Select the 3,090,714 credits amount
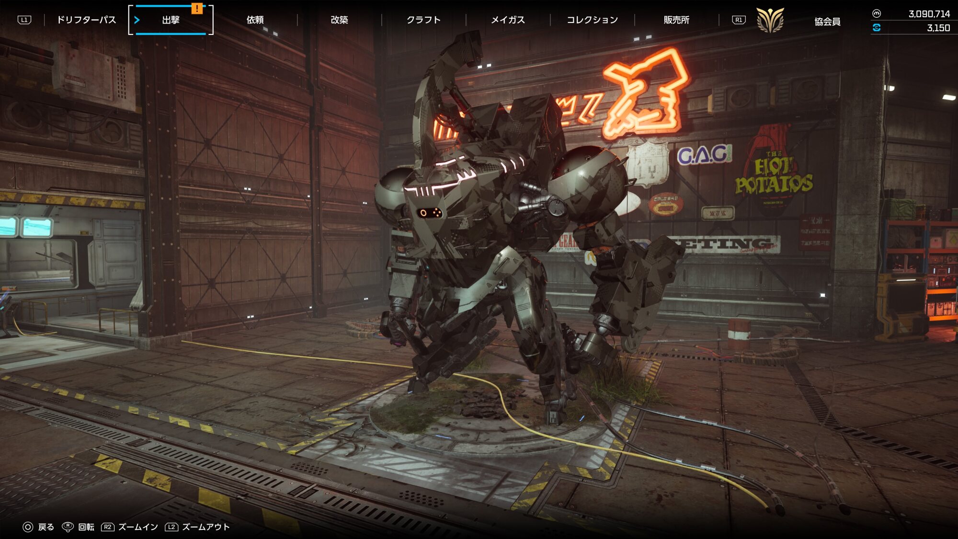958x539 pixels. [x=929, y=14]
